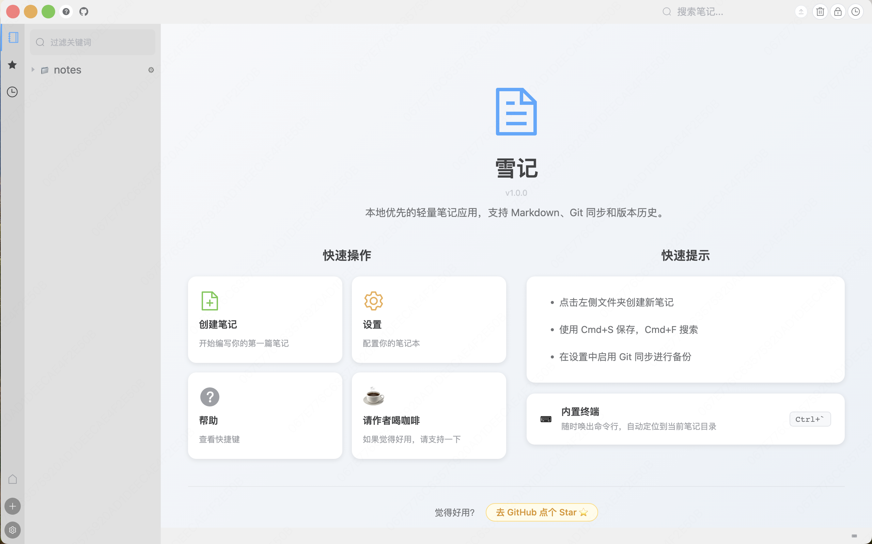Screen dimensions: 872x544
Task: Click tip 使用 Cmd+S 保存，Cmd+F 搜索
Action: [628, 330]
